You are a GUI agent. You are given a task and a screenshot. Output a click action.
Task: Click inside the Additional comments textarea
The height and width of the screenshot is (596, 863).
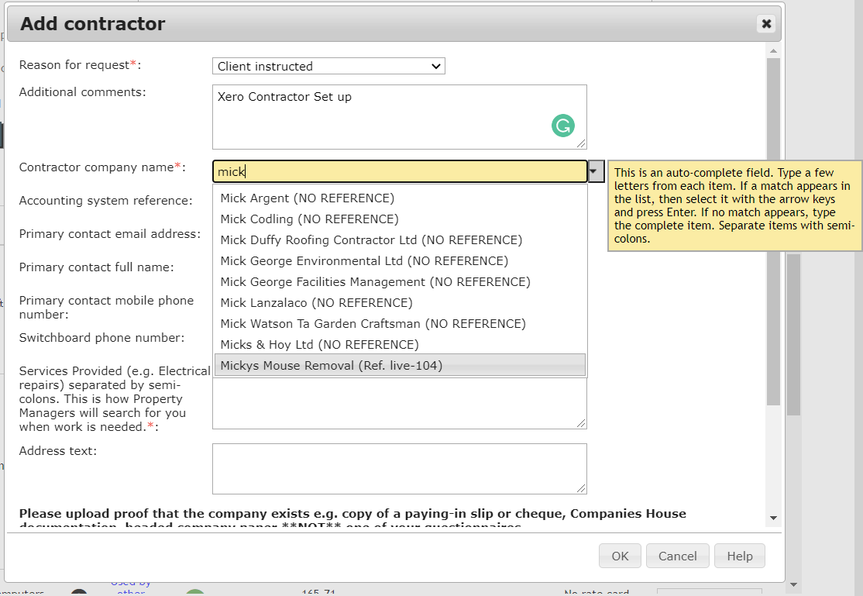click(400, 117)
